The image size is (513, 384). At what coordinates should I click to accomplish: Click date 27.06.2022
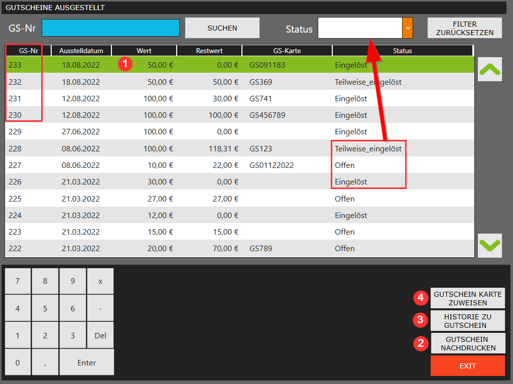[x=81, y=132]
